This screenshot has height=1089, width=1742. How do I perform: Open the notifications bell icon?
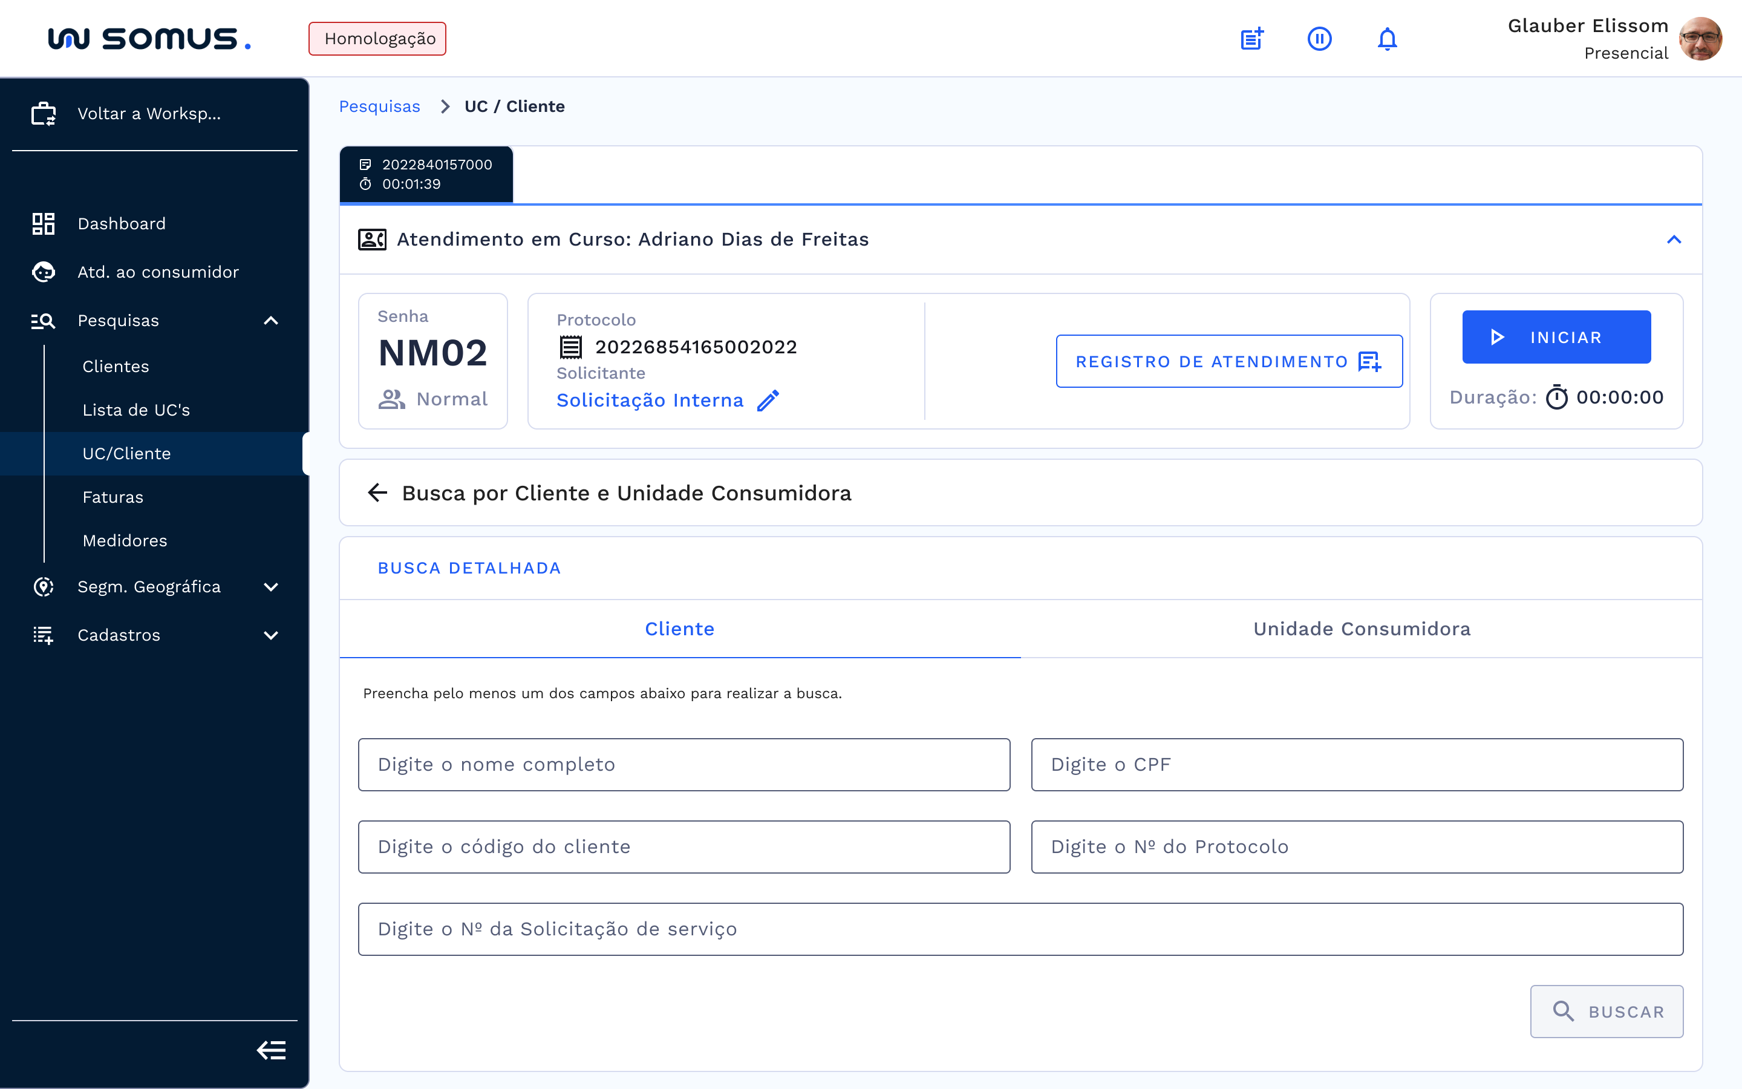click(x=1386, y=38)
